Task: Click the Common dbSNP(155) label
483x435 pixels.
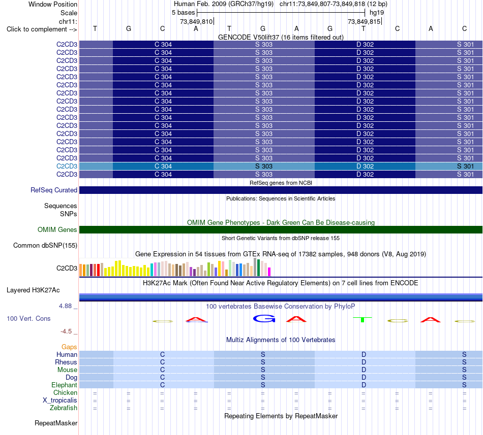Action: [x=45, y=245]
